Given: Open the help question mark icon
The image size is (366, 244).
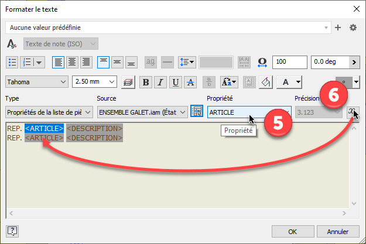Looking at the screenshot, I should click(x=12, y=230).
